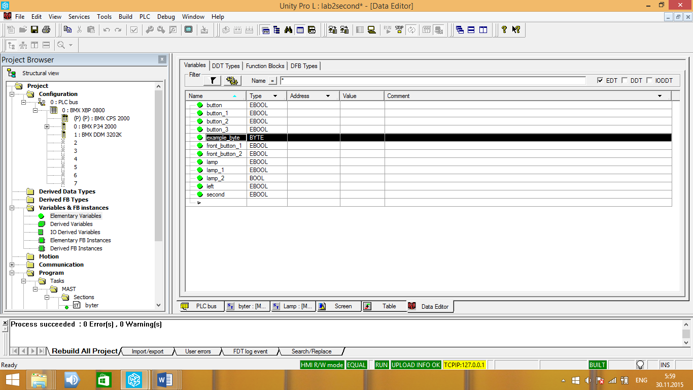Select the lamp_2 variable row
The image size is (693, 390).
click(429, 178)
